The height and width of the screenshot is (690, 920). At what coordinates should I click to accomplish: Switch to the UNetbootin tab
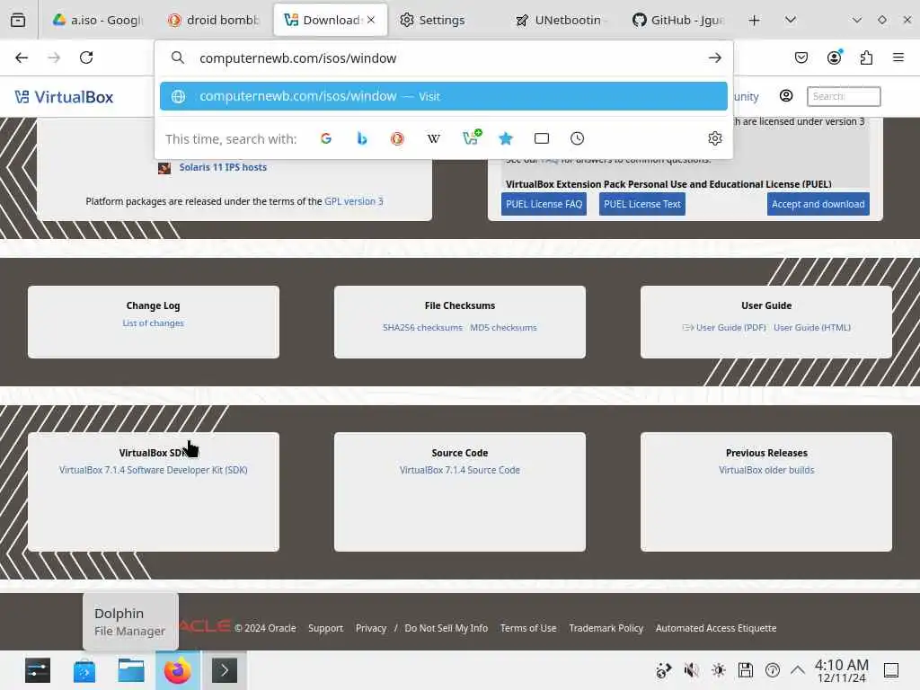(563, 20)
